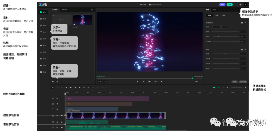Open the 素材 (stock material) sidebar panel
Viewport: 275px width, 135px height.
click(43, 19)
